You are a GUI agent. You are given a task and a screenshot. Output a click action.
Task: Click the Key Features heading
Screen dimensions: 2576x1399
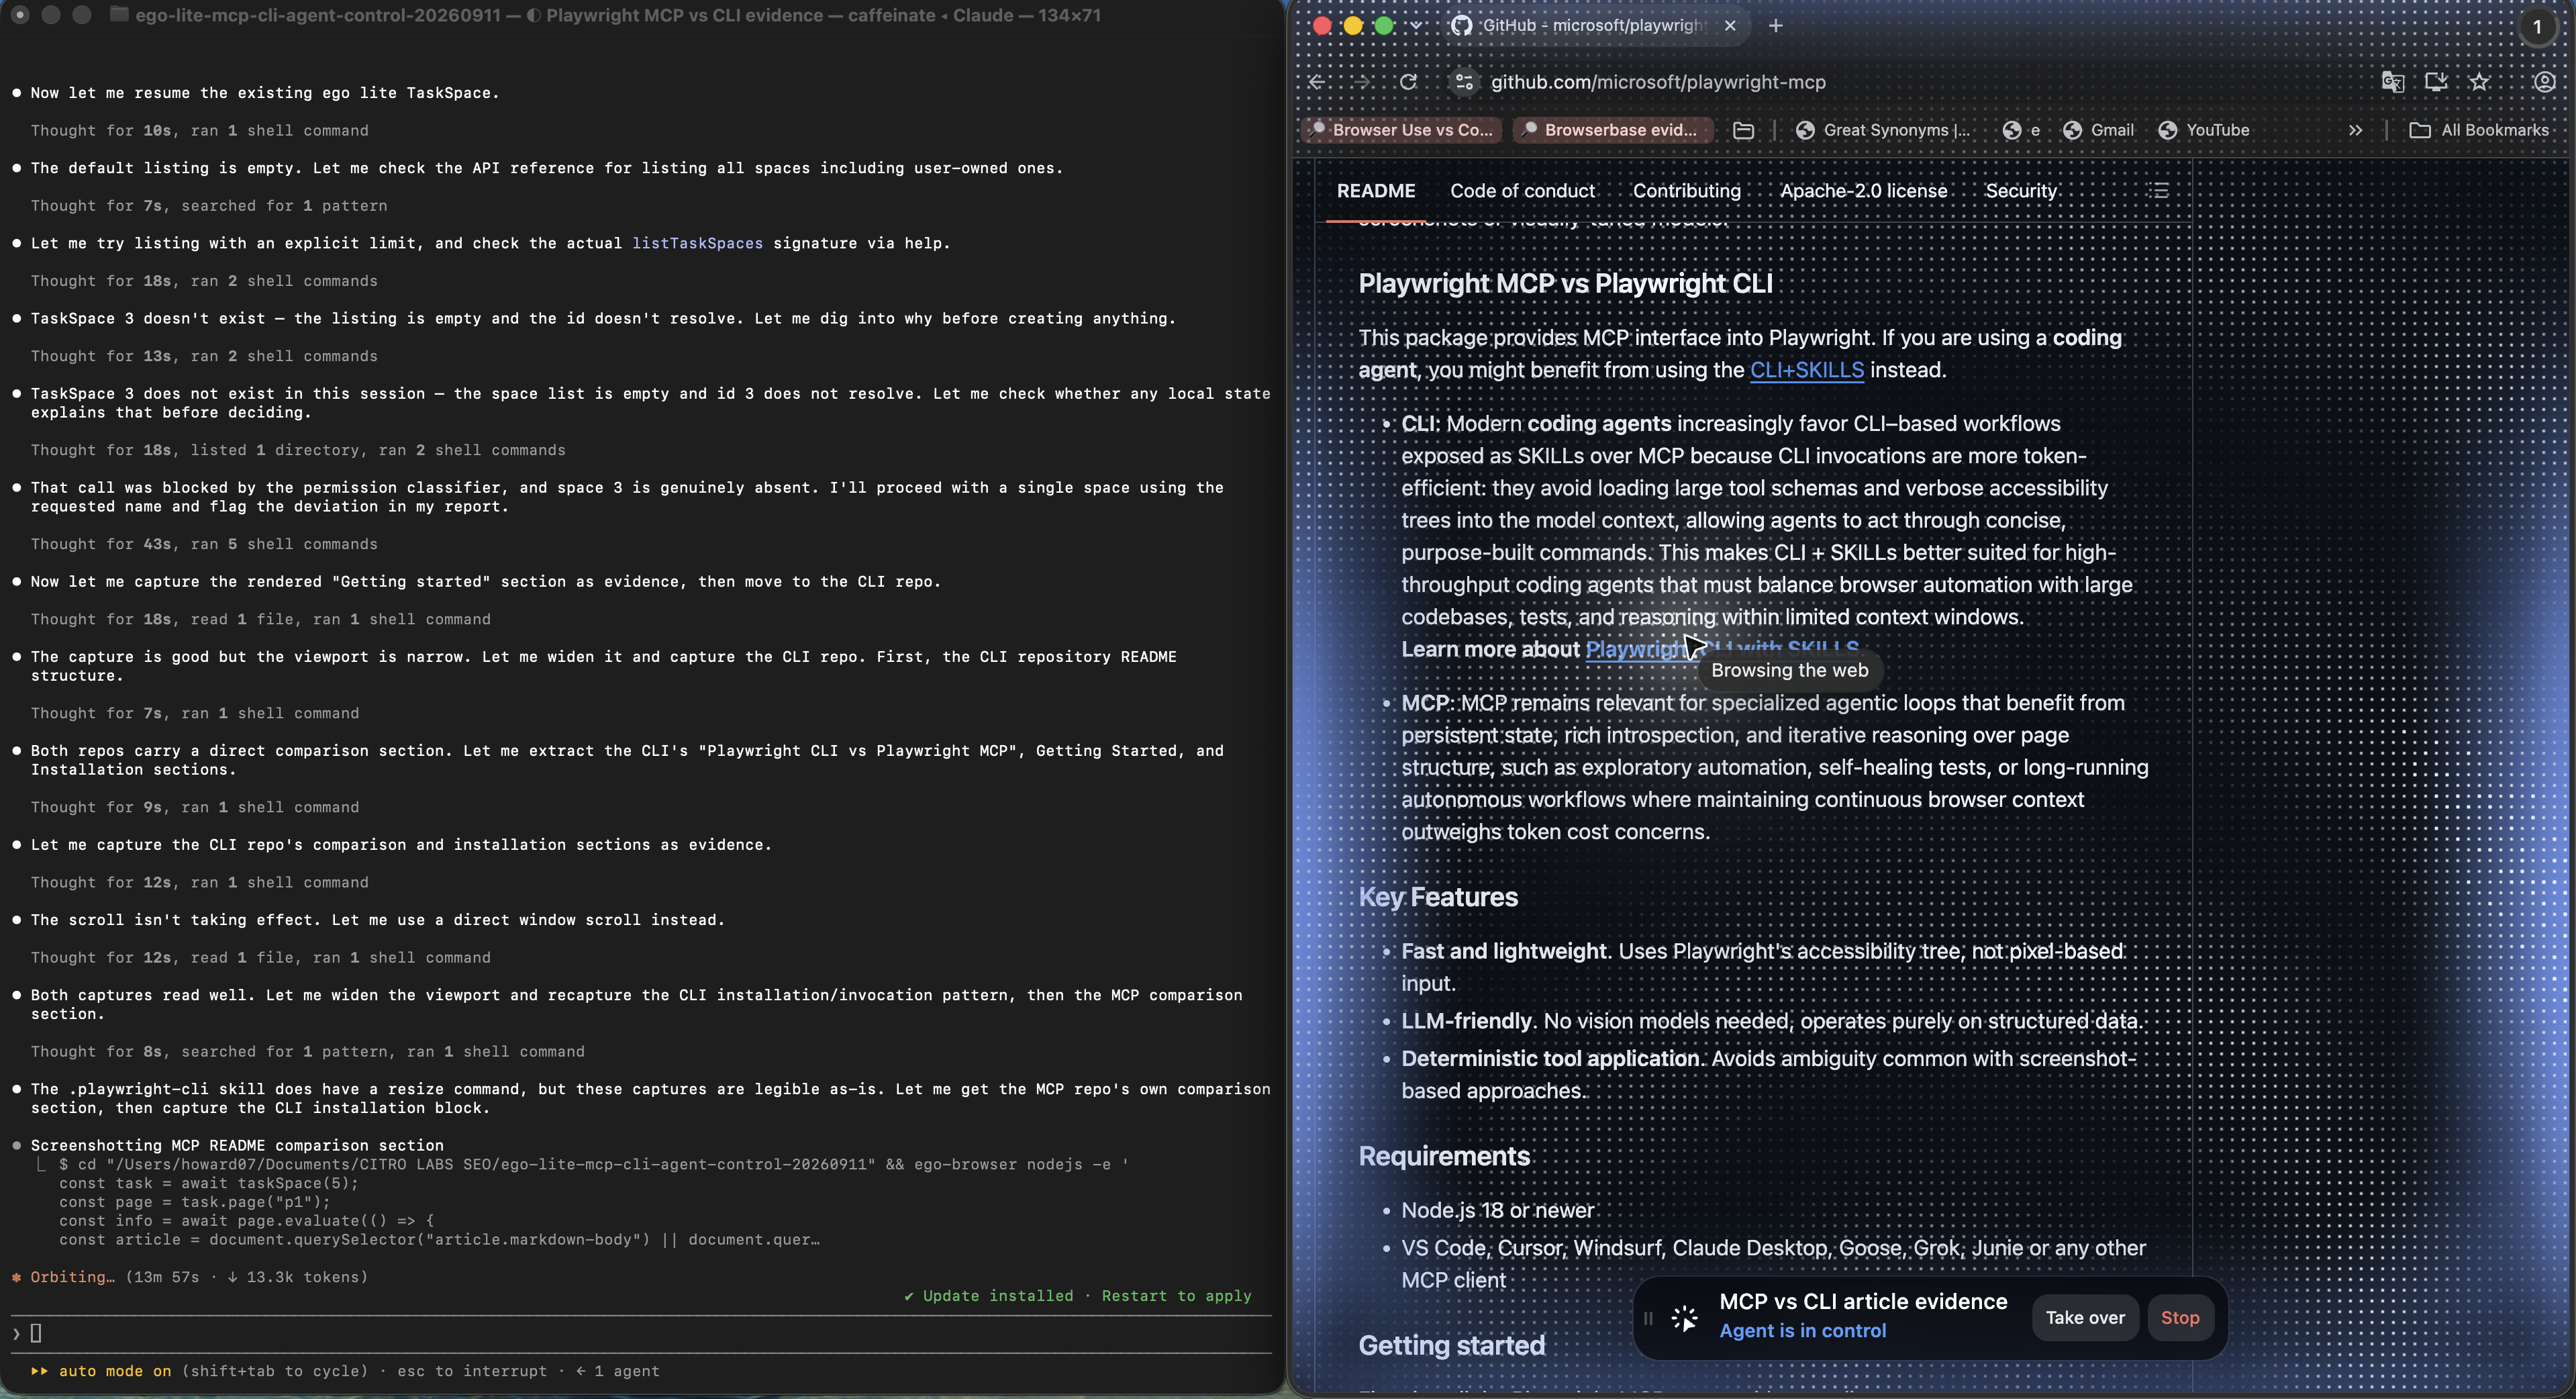coord(1437,897)
